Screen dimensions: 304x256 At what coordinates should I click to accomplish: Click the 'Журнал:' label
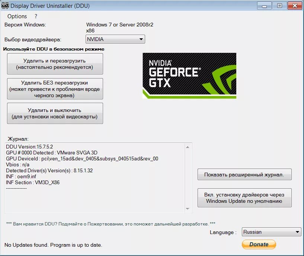pyautogui.click(x=18, y=139)
